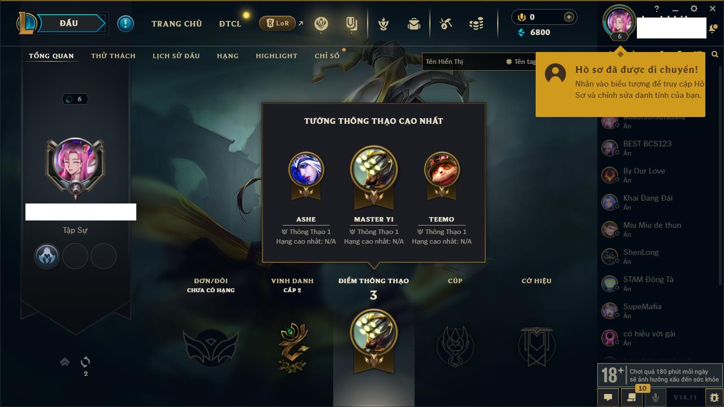Click the exclamation notice icon beside ĐẤU
Image resolution: width=724 pixels, height=407 pixels.
126,23
